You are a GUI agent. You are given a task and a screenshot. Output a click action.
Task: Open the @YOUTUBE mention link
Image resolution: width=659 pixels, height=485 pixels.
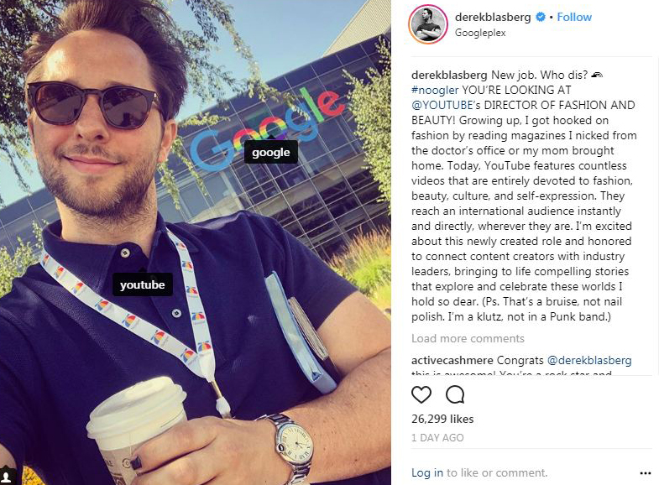coord(442,105)
